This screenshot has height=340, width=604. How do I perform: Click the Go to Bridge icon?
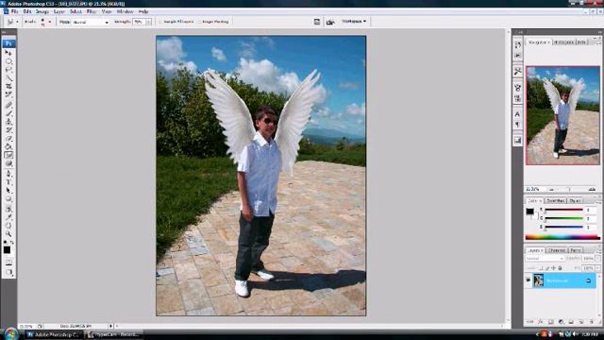pyautogui.click(x=330, y=22)
